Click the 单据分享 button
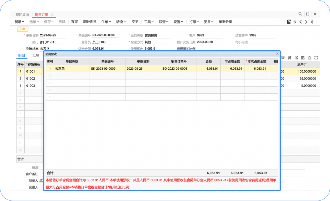330x201 pixels. click(225, 22)
